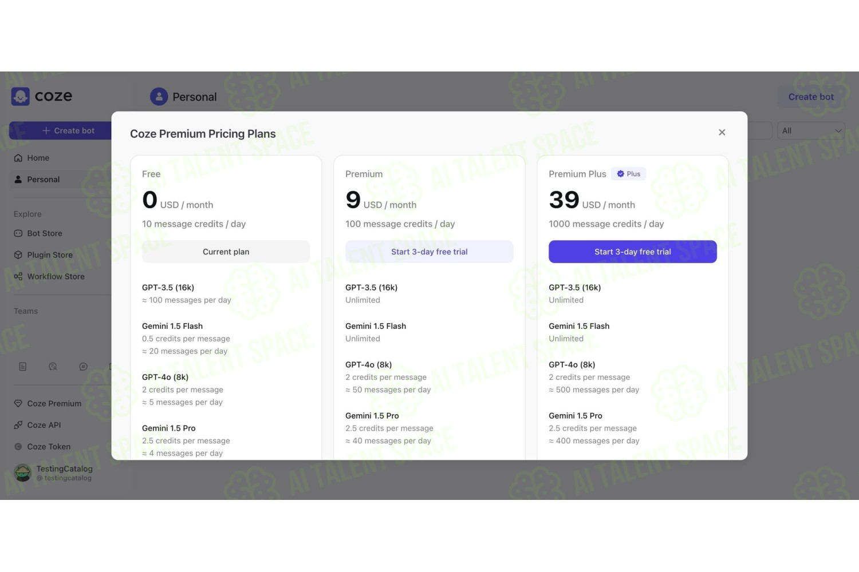Screen dimensions: 859x572
Task: Click the Explore section label
Action: 27,214
